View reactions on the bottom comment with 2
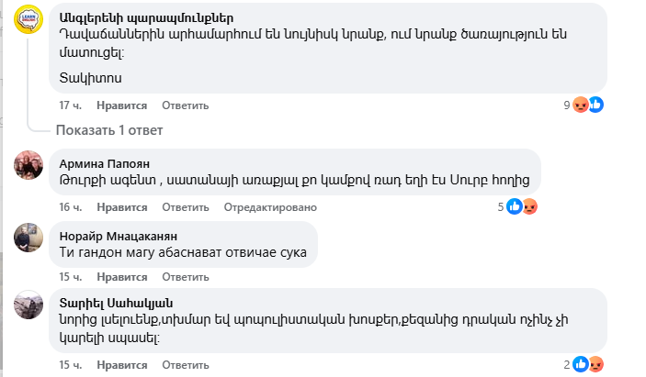Viewport: 646px width, 377px height. [588, 364]
